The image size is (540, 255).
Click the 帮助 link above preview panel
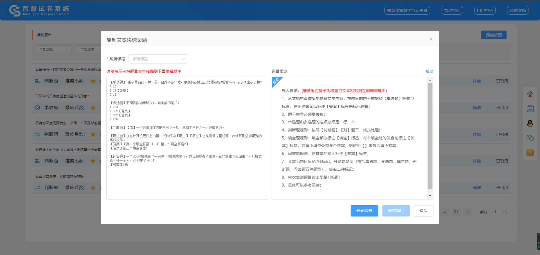coord(429,71)
